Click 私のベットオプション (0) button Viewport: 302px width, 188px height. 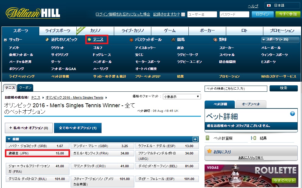[x=29, y=128]
